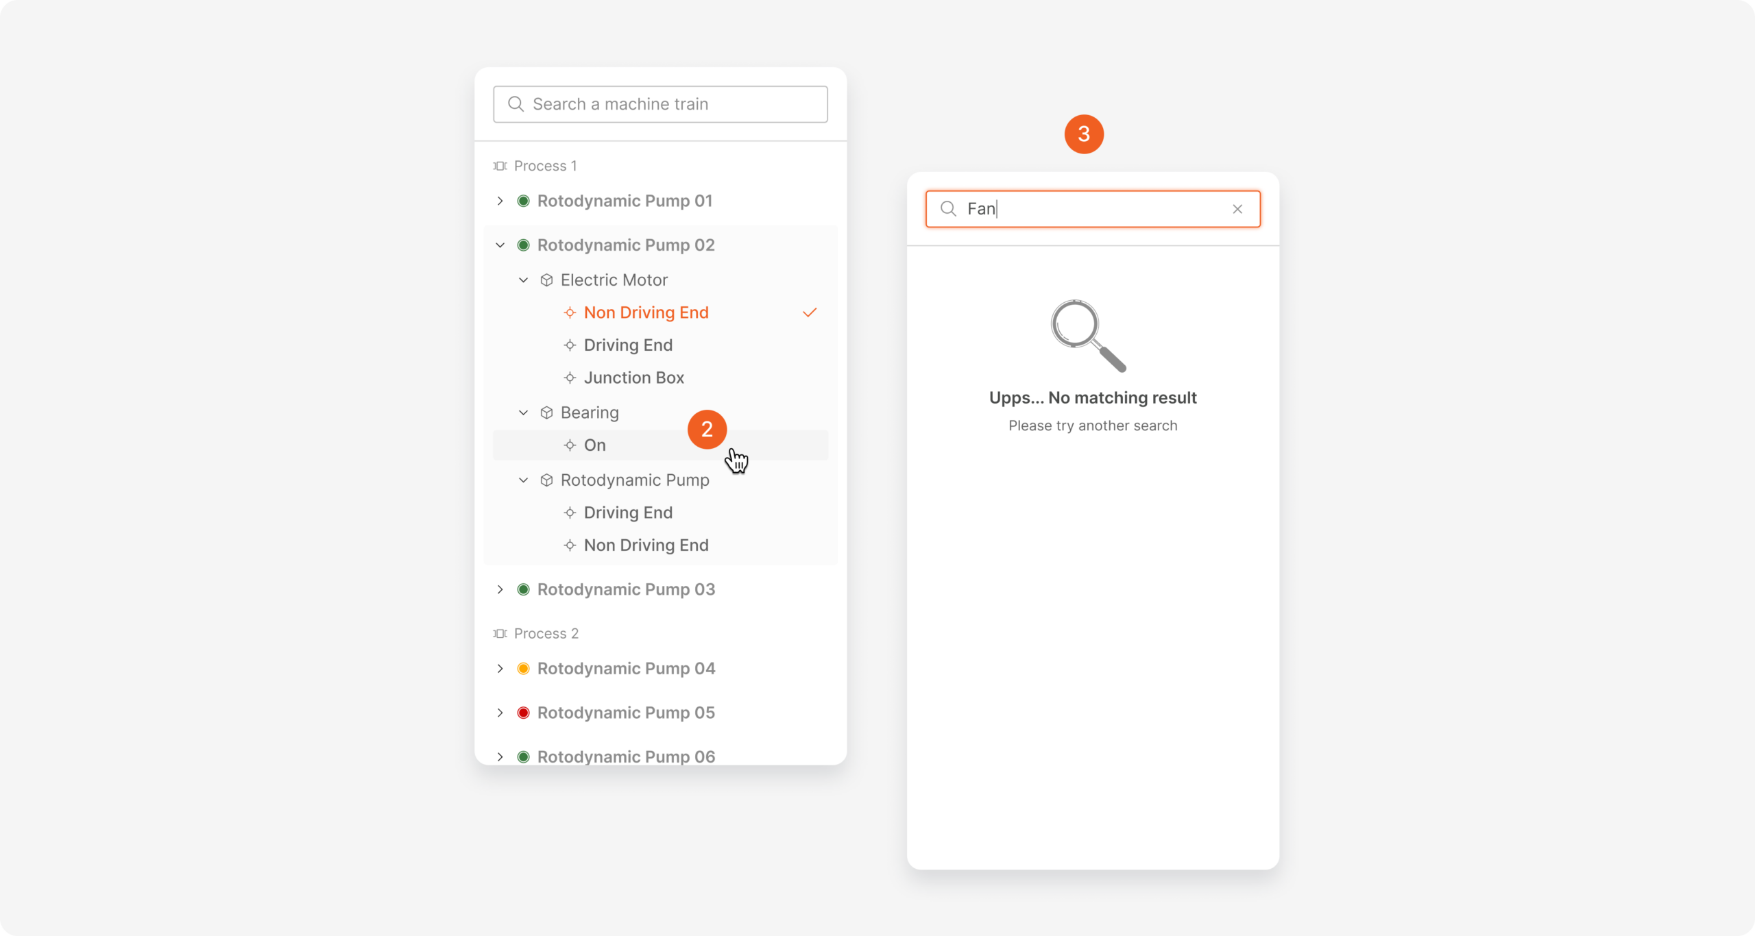This screenshot has width=1755, height=936.
Task: Expand the Rotodynamic Pump 03 item
Action: [500, 589]
